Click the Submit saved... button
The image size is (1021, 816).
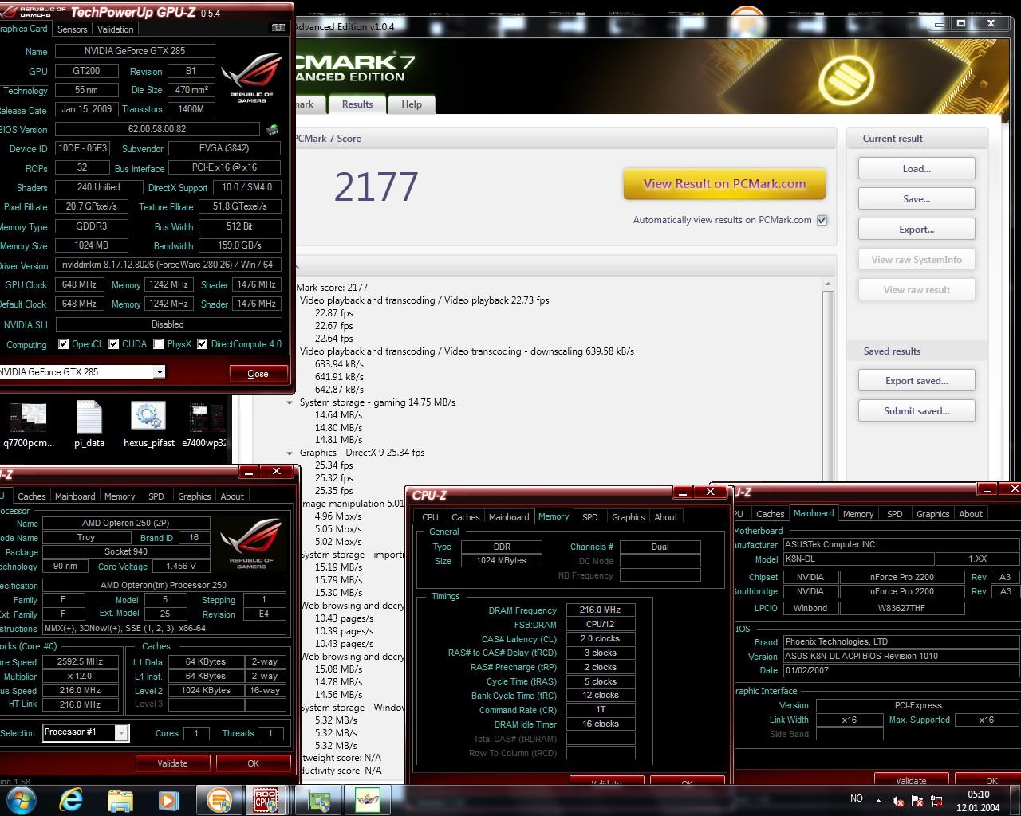point(917,411)
